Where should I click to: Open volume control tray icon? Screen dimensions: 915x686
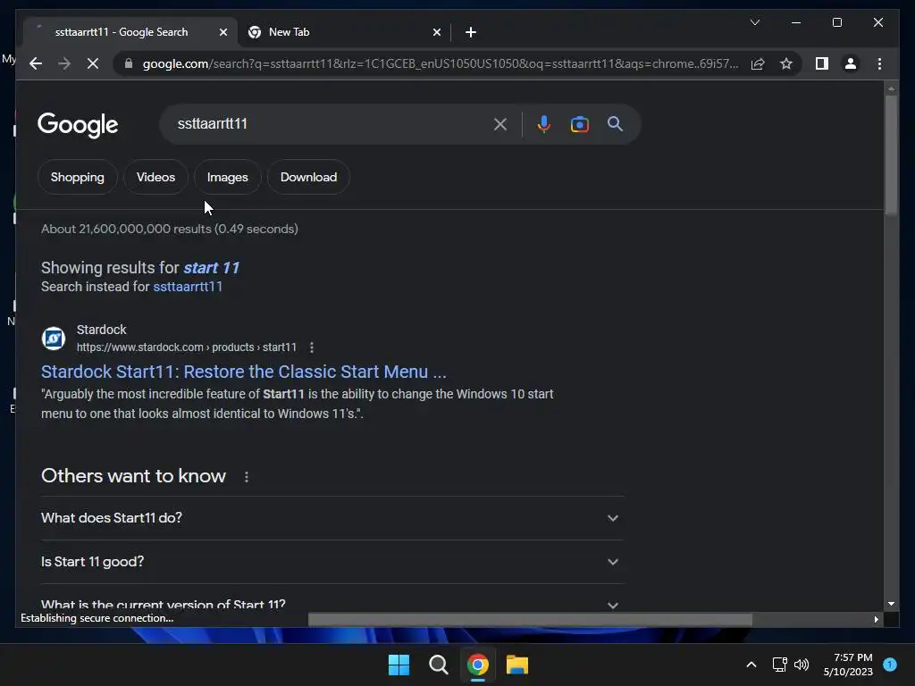click(802, 665)
